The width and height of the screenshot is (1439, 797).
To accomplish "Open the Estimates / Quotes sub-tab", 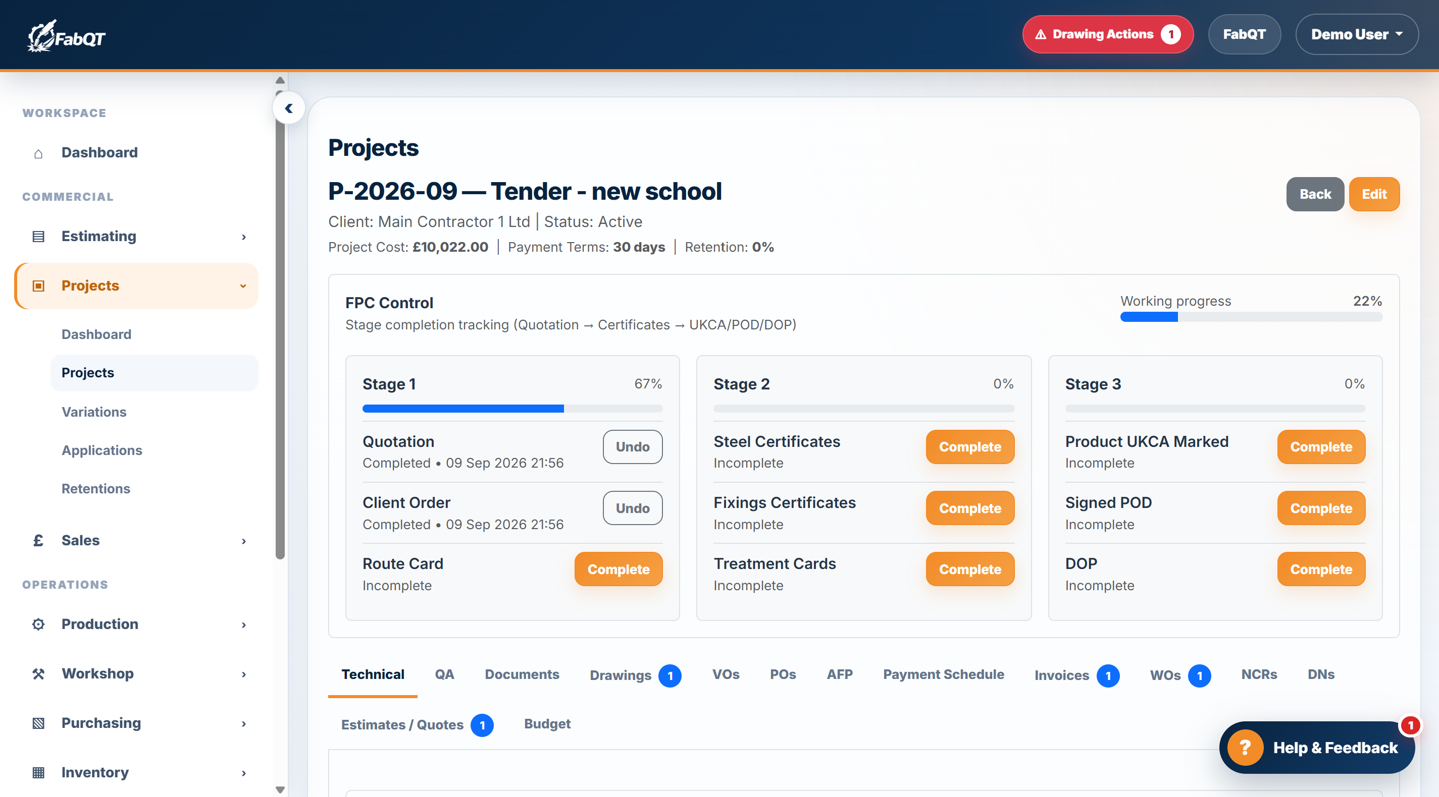I will [x=416, y=724].
